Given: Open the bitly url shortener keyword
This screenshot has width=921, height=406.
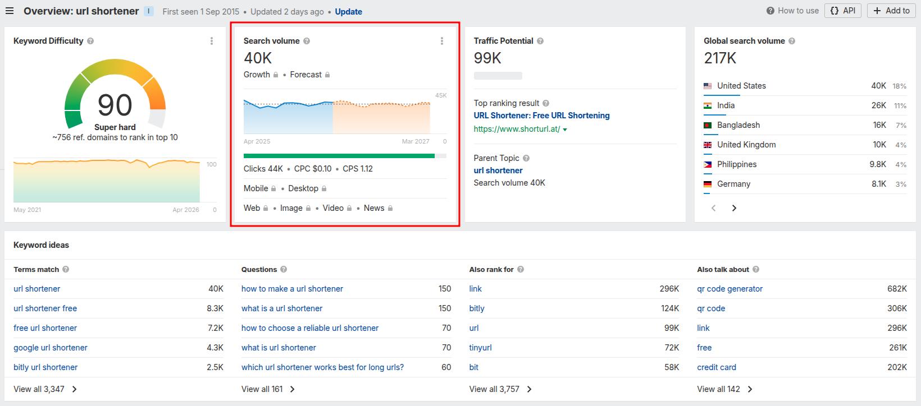Looking at the screenshot, I should click(x=45, y=367).
